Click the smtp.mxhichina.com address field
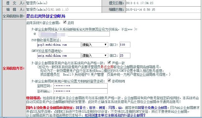Screen dimensions: 202x118 (59, 56)
